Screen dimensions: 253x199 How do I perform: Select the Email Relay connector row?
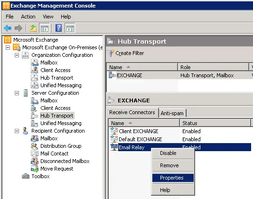[x=180, y=147]
